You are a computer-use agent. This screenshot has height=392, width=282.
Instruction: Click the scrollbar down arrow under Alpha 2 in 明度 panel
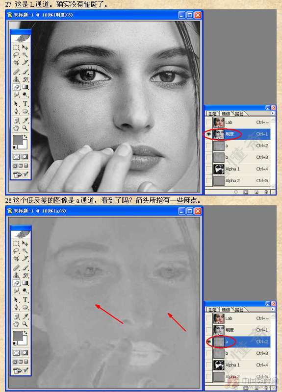coord(273,186)
